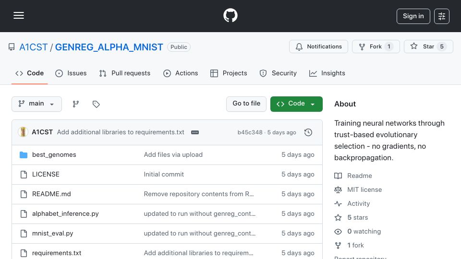Image resolution: width=461 pixels, height=259 pixels.
Task: Open the 0 watching link
Action: tap(364, 231)
